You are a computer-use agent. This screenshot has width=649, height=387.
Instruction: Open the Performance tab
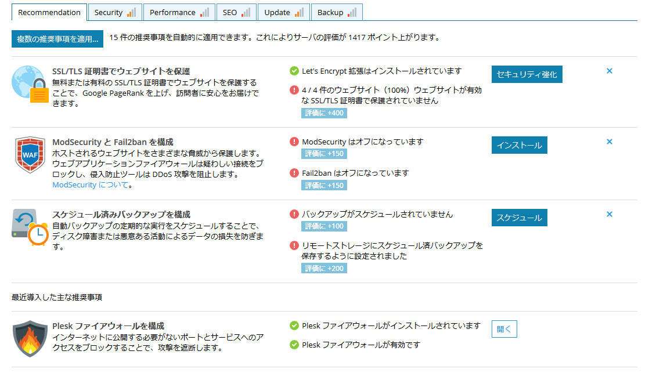click(x=179, y=12)
